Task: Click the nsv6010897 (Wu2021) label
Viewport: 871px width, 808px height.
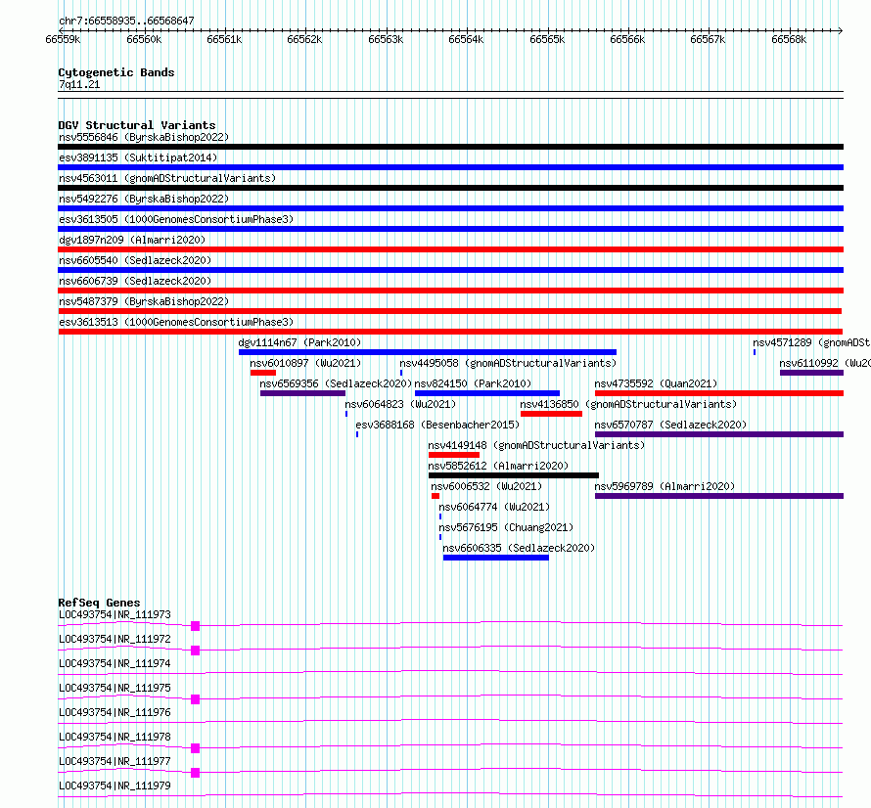Action: click(x=305, y=363)
